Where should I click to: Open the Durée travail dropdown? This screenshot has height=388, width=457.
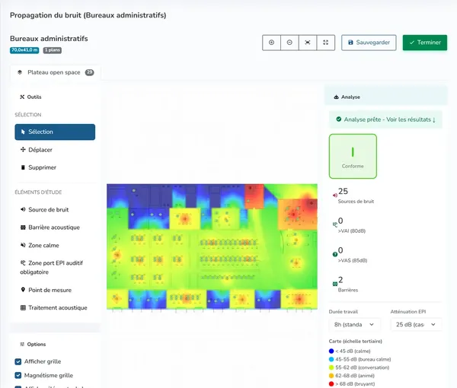pos(354,325)
